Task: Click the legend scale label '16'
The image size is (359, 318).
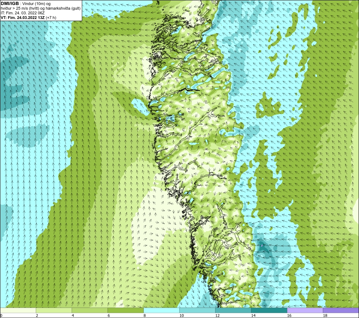Action: click(289, 315)
